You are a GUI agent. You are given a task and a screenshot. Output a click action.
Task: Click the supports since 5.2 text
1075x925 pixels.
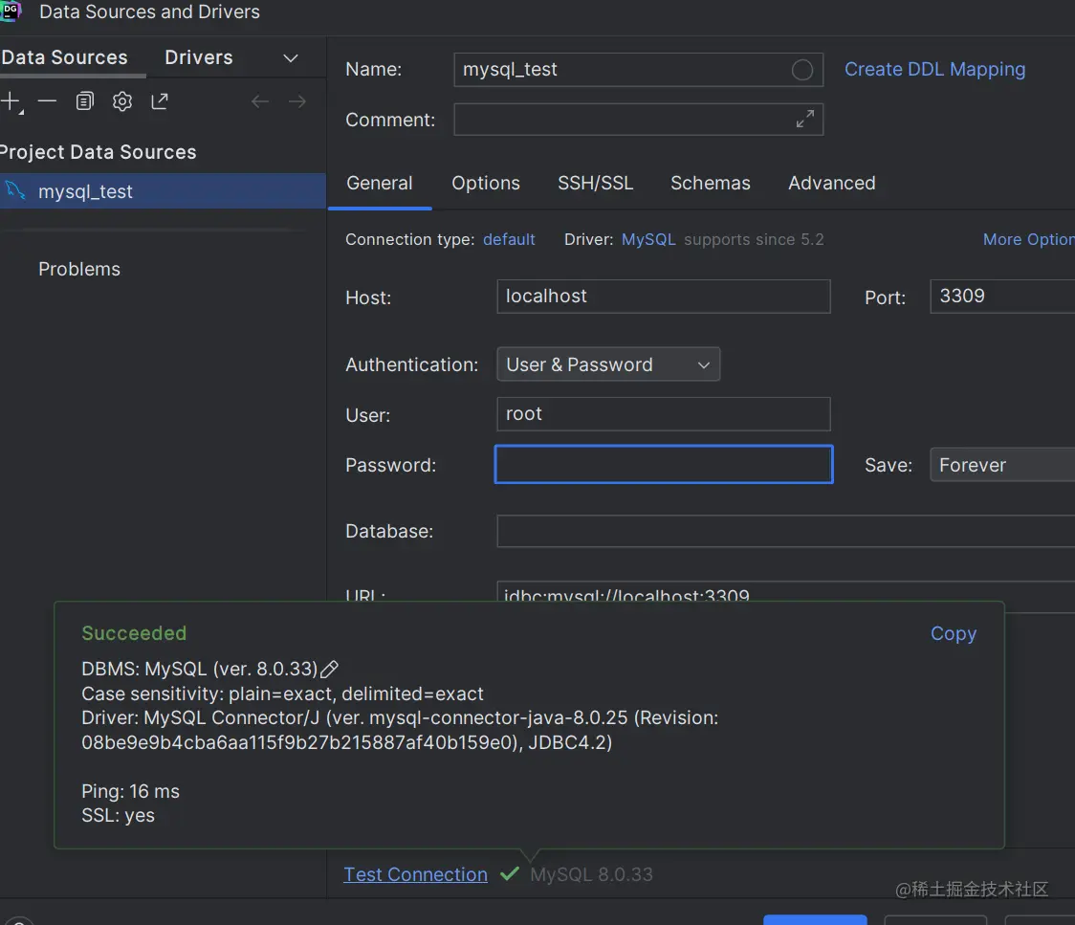point(754,239)
